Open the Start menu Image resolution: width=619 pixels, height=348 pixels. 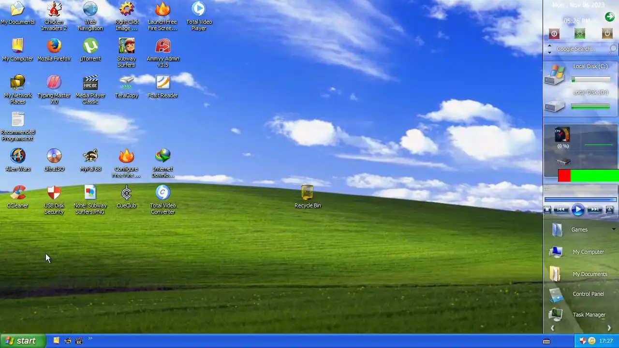[x=23, y=341]
